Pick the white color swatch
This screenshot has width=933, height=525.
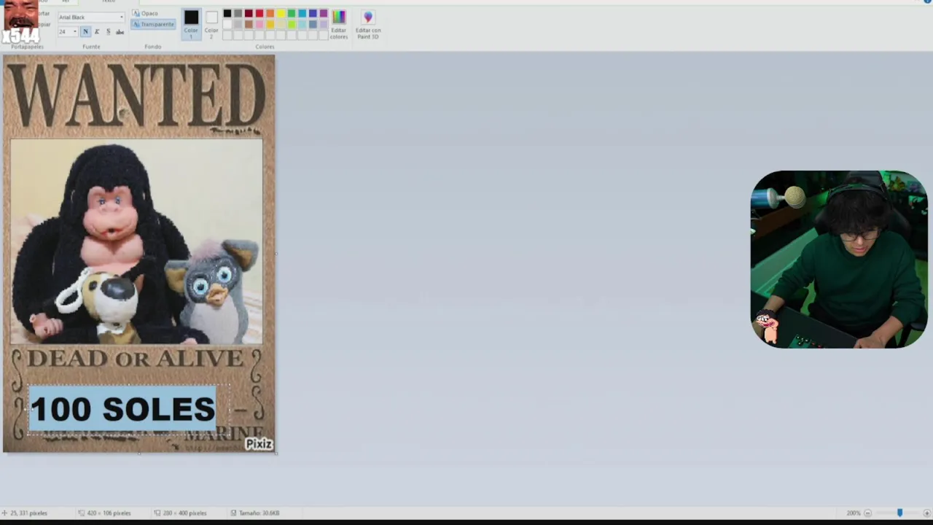pos(227,24)
